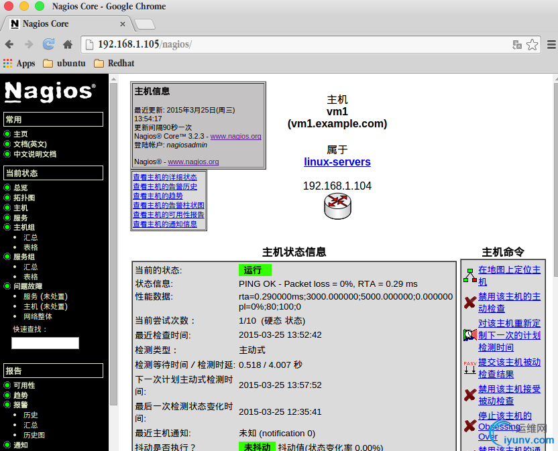
Task: Reload the page with refresh icon
Action: (48, 44)
